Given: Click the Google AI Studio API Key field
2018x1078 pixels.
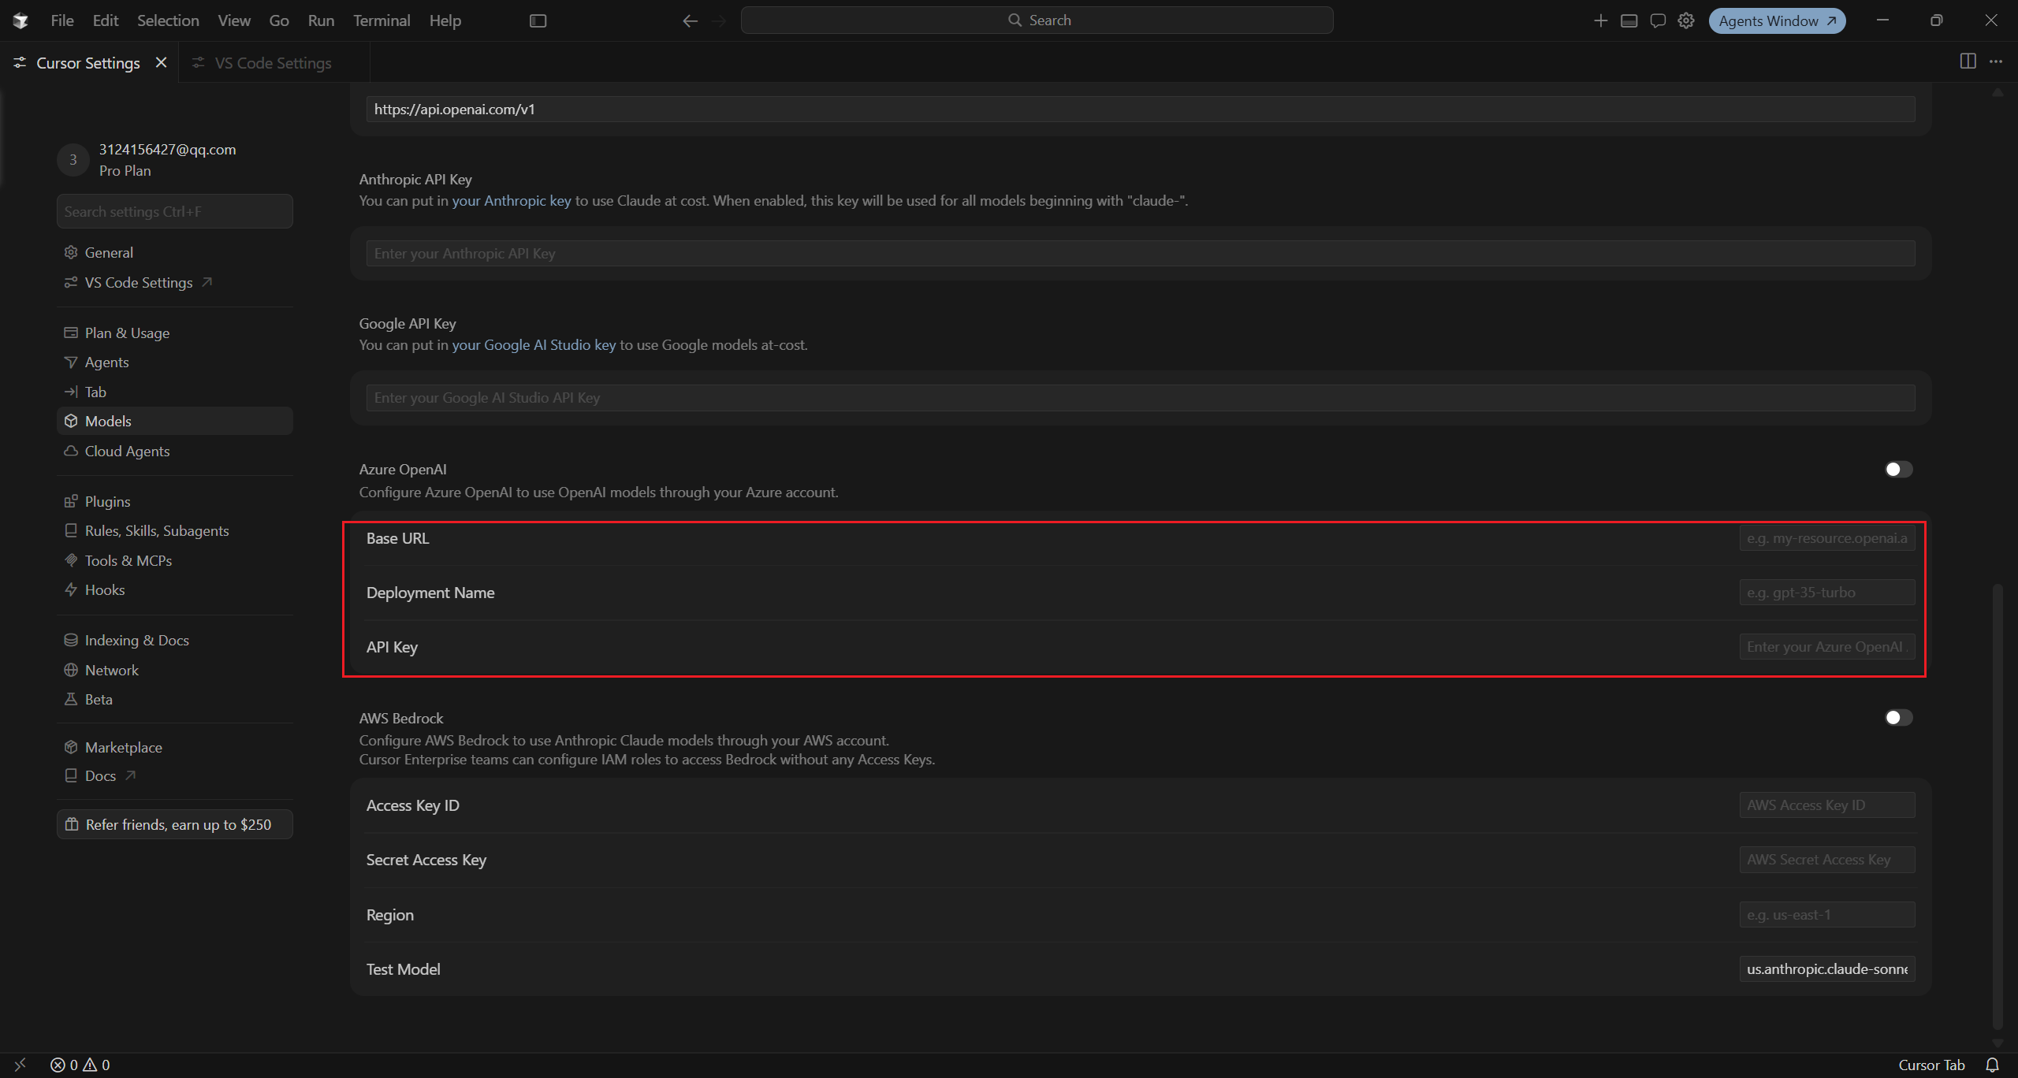Looking at the screenshot, I should [1140, 398].
